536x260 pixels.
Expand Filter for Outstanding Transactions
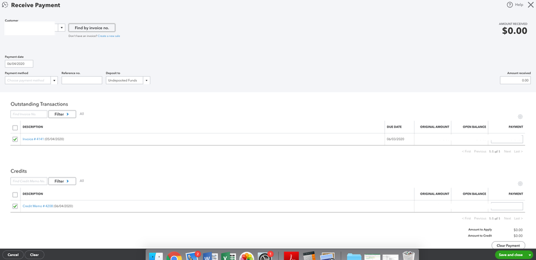[x=62, y=114]
